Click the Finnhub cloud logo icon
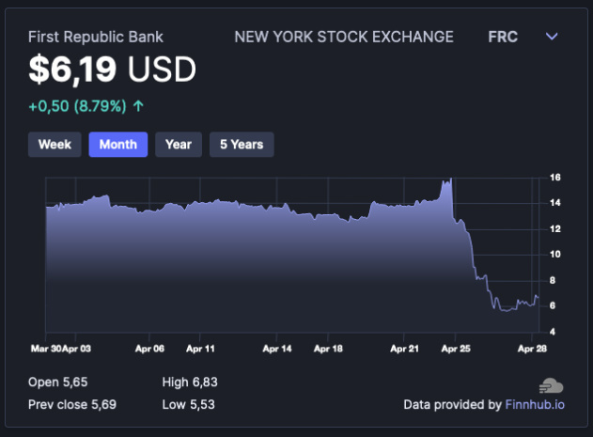Viewport: 593px width, 437px height. [x=551, y=385]
